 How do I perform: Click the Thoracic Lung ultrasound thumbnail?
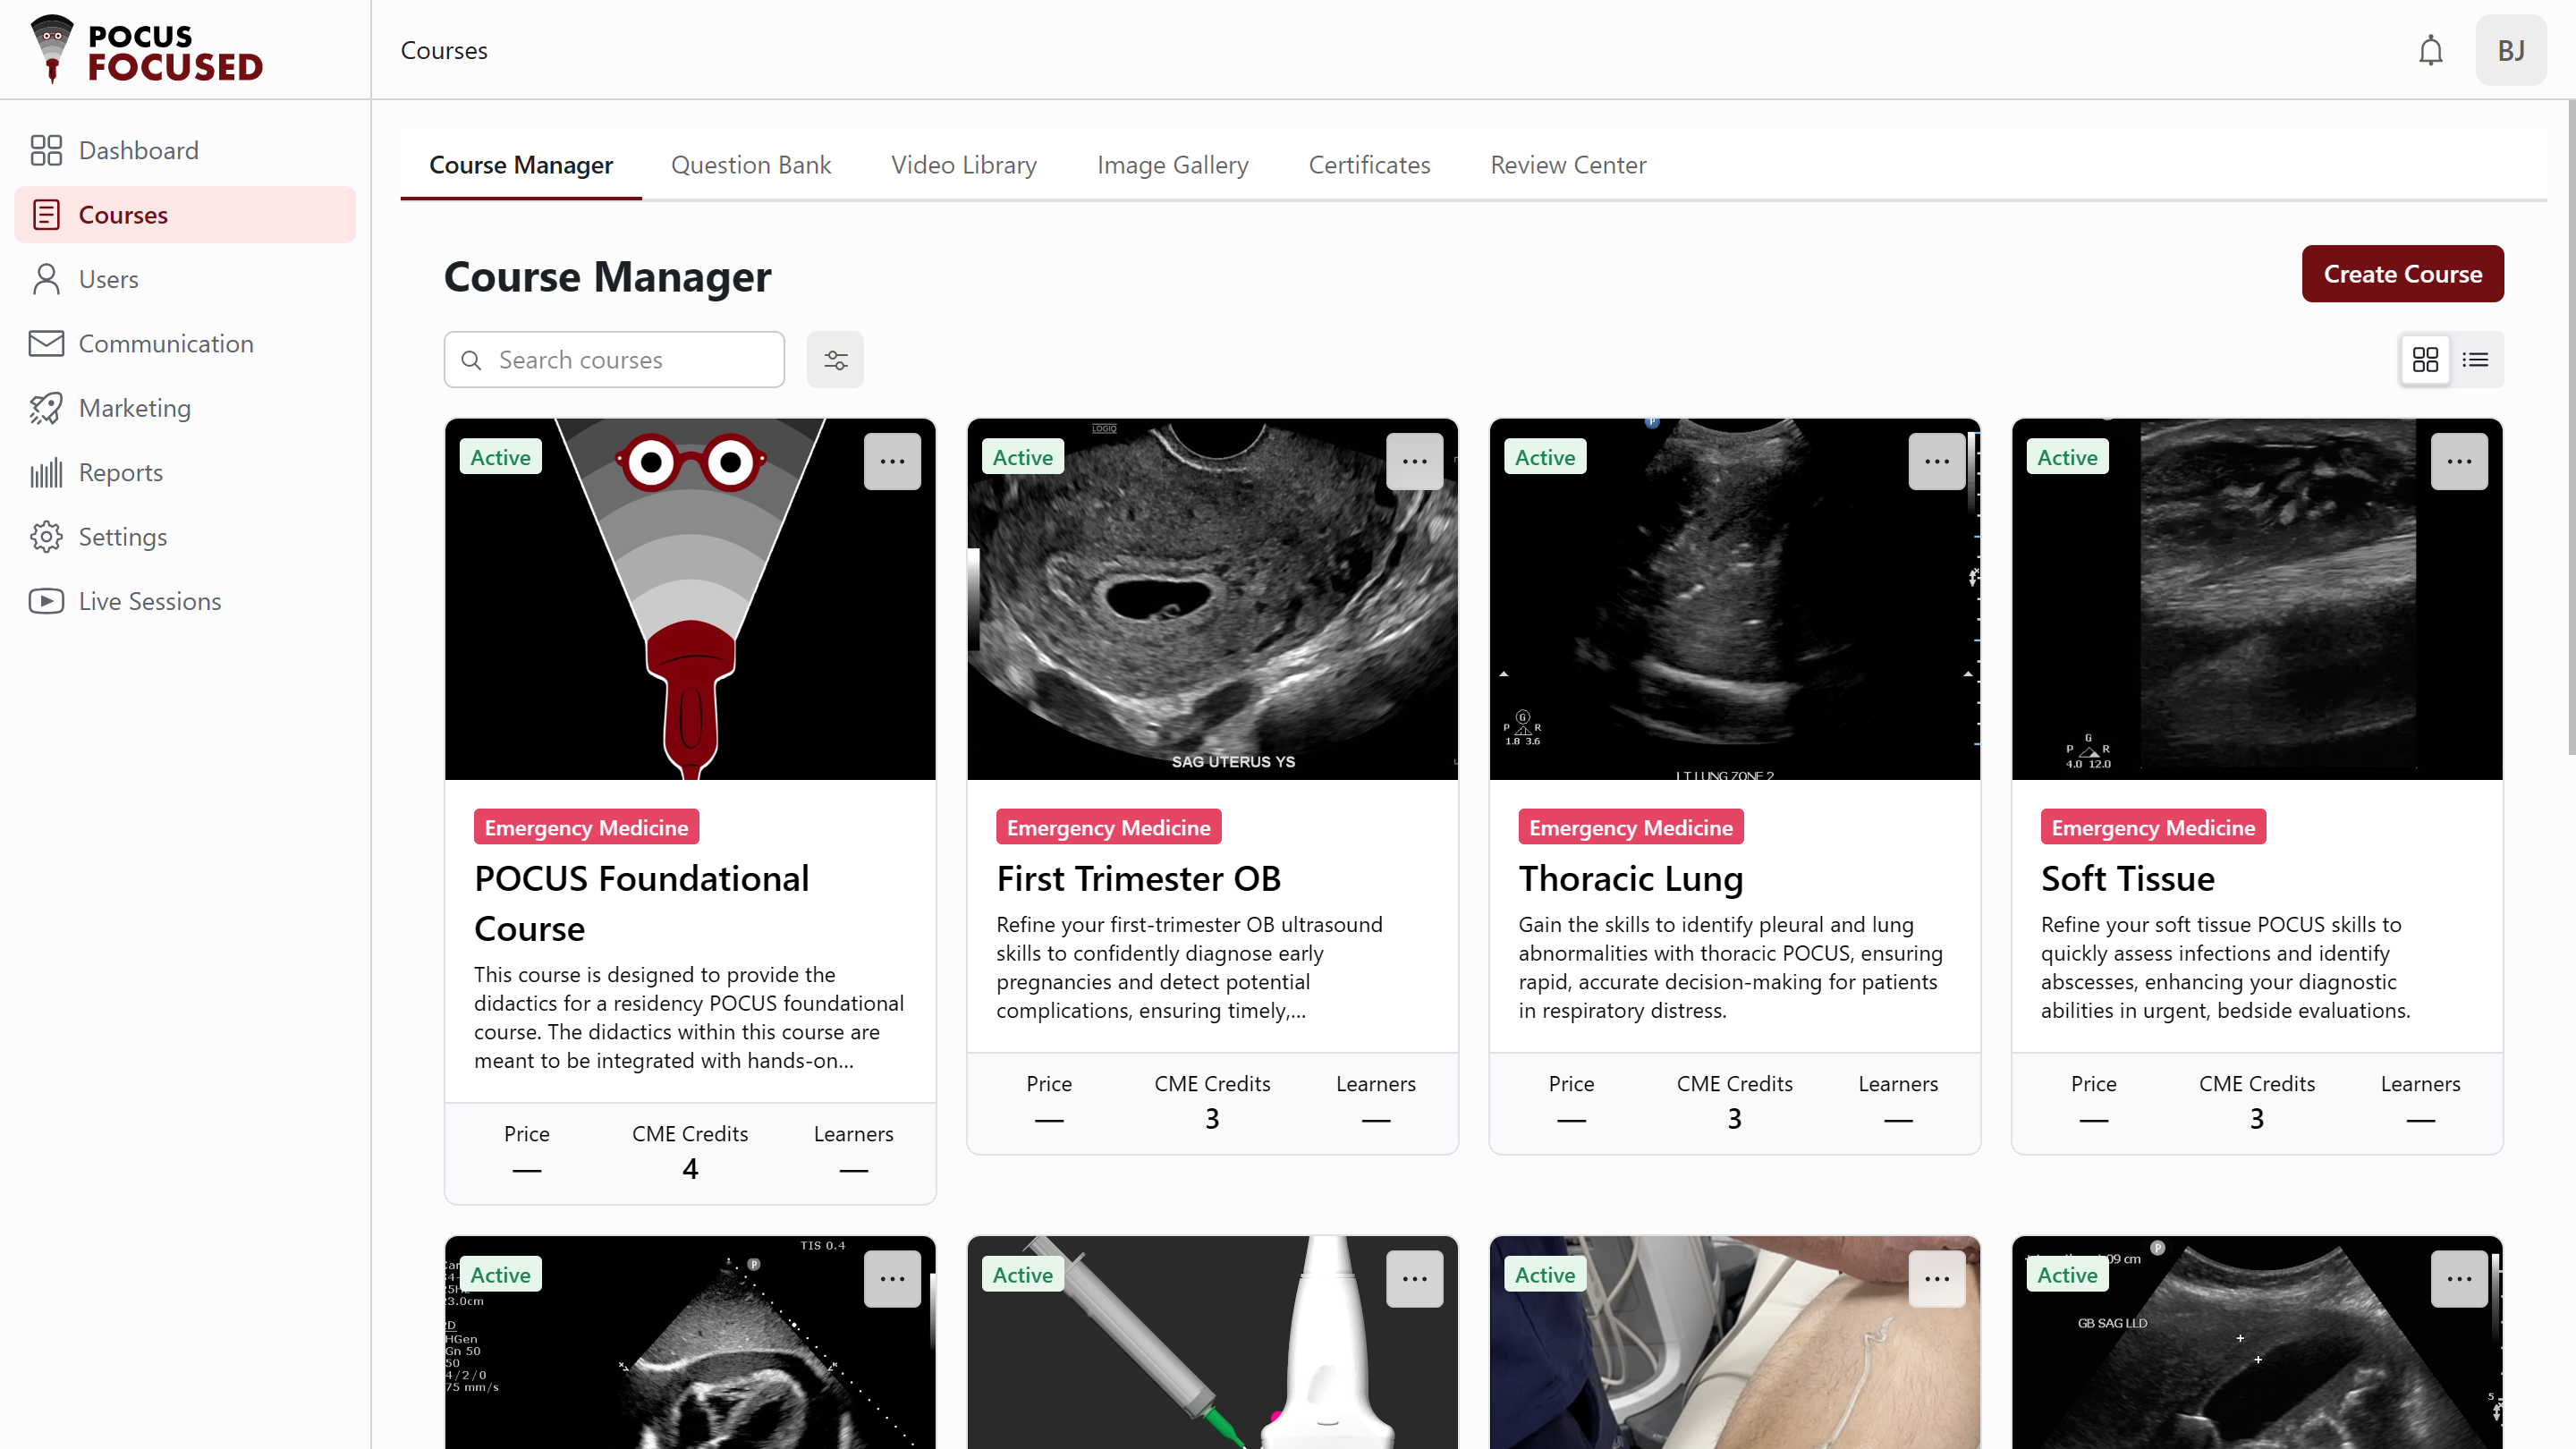pyautogui.click(x=1734, y=598)
